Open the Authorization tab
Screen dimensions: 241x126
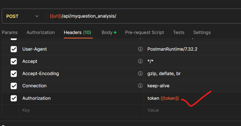[x=41, y=32]
